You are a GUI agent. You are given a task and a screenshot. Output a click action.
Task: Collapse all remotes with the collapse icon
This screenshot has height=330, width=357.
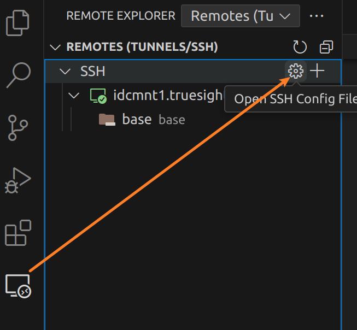[326, 47]
